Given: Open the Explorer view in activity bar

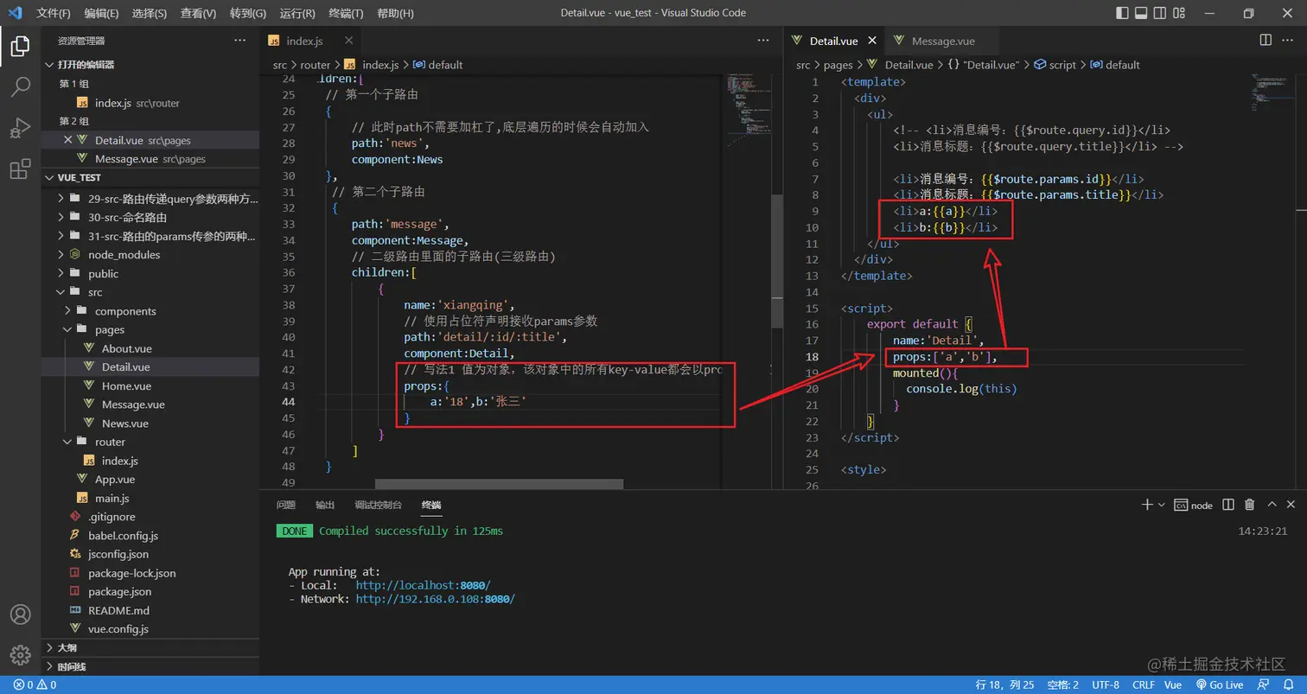Looking at the screenshot, I should [20, 46].
